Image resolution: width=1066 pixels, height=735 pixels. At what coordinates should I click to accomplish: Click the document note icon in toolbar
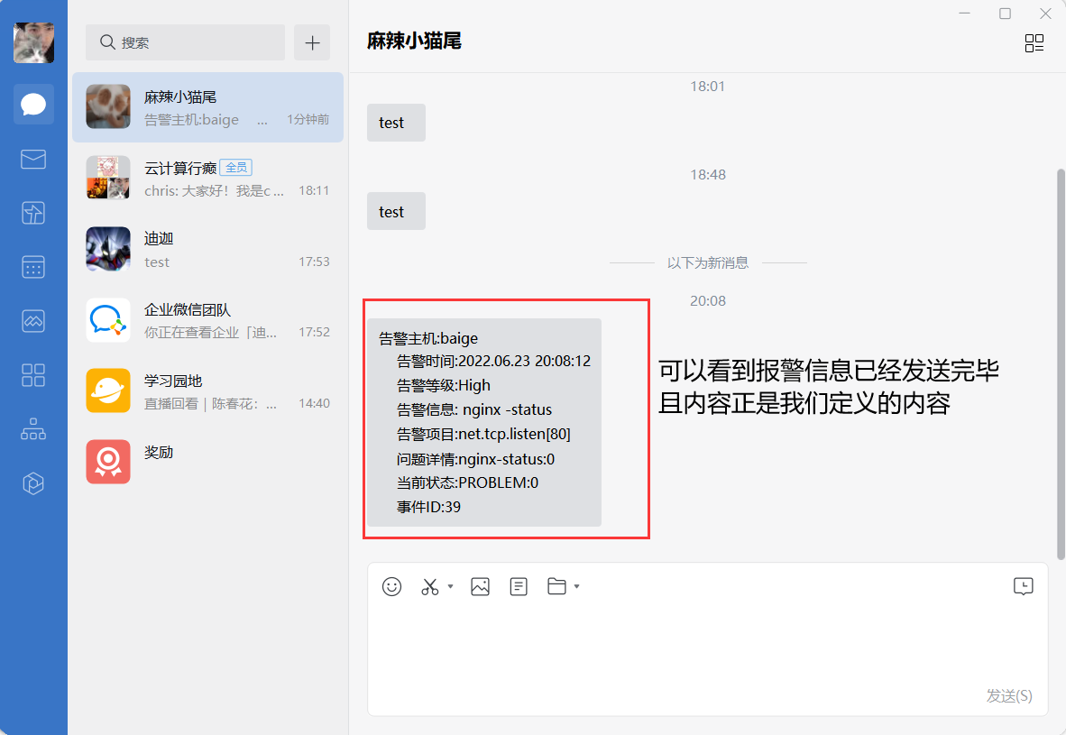(x=518, y=586)
